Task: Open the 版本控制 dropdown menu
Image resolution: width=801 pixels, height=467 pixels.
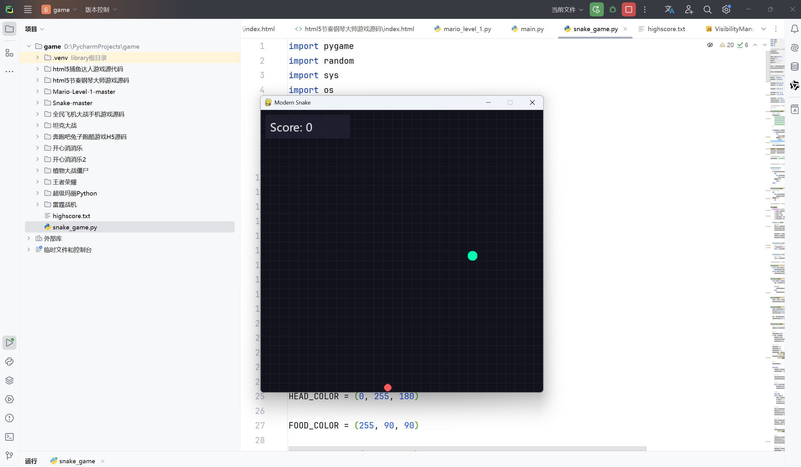Action: (101, 9)
